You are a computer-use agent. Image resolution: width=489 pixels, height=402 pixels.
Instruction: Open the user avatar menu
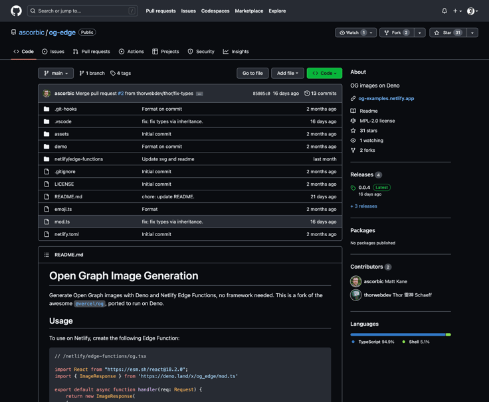pyautogui.click(x=472, y=11)
